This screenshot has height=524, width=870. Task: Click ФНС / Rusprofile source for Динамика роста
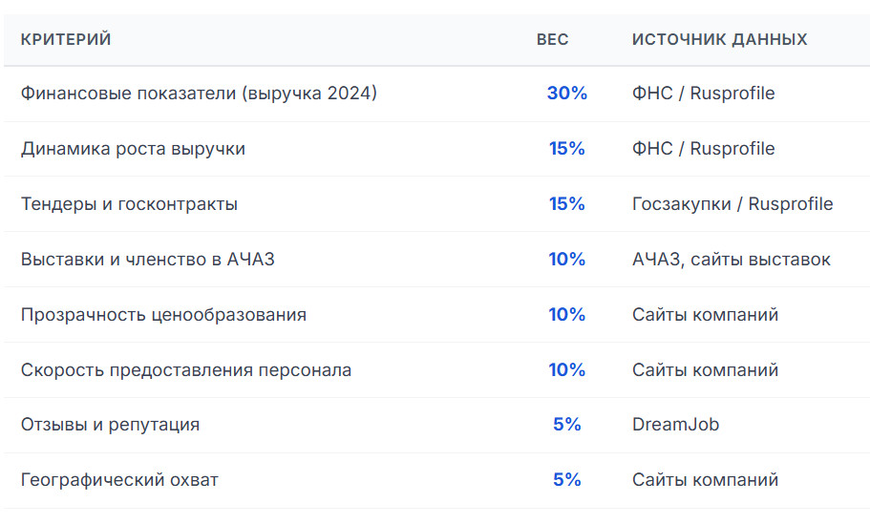(703, 149)
